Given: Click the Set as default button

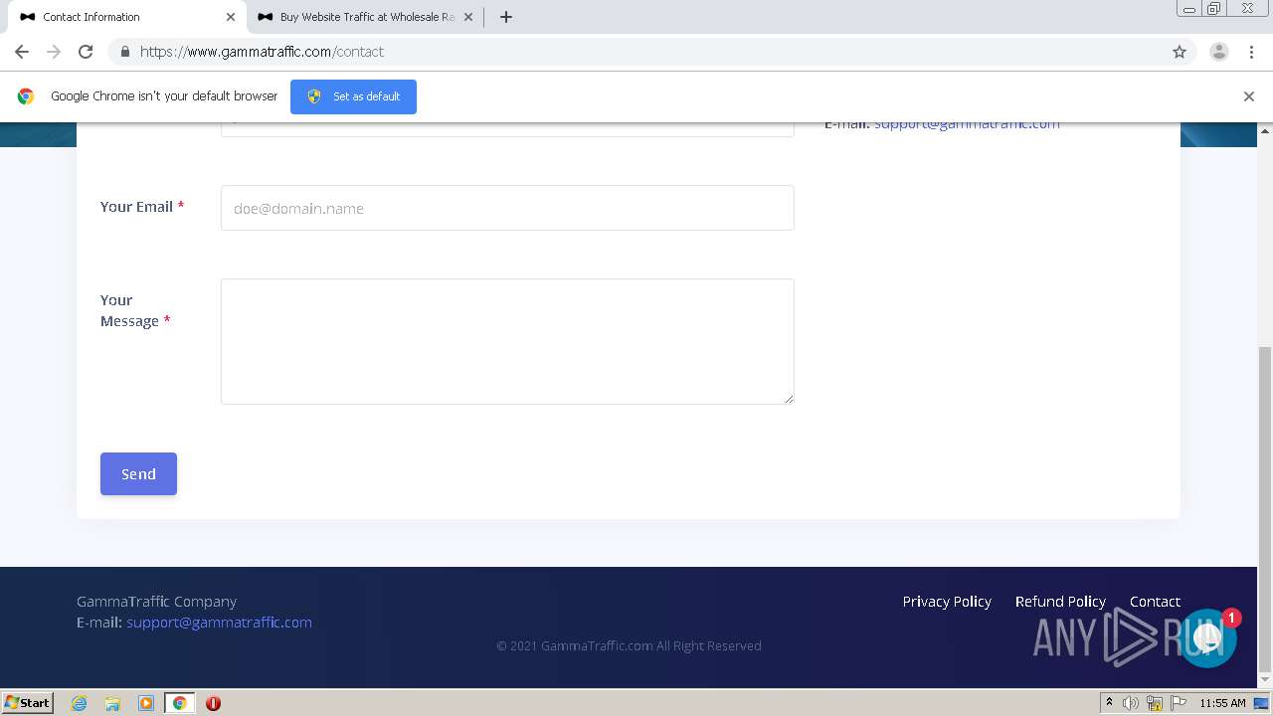Looking at the screenshot, I should (x=353, y=96).
